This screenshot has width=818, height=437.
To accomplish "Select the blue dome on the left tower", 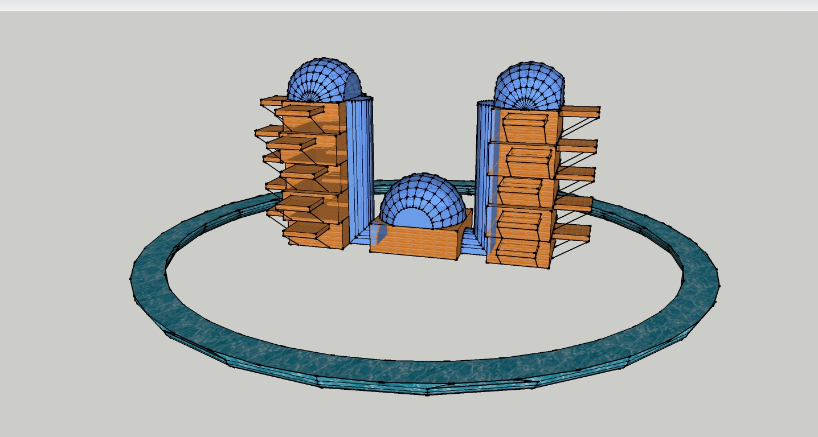I will tap(322, 80).
